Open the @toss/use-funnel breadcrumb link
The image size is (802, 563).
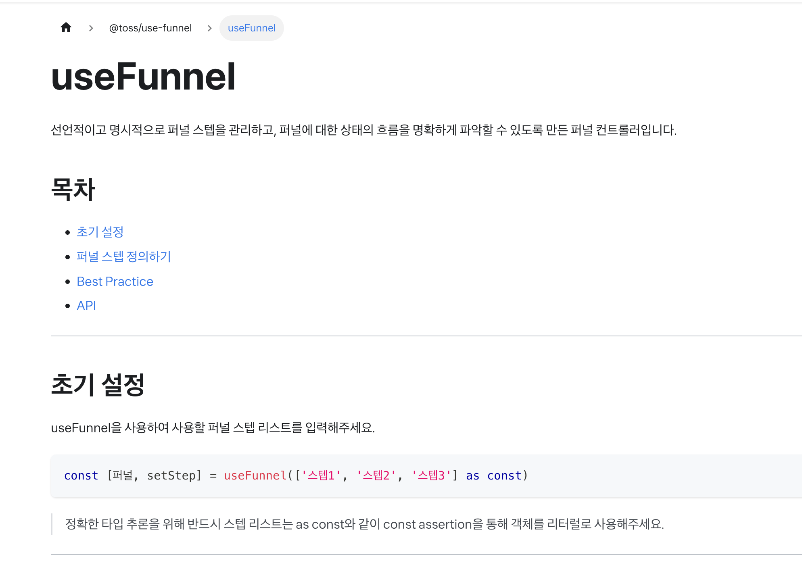coord(150,28)
